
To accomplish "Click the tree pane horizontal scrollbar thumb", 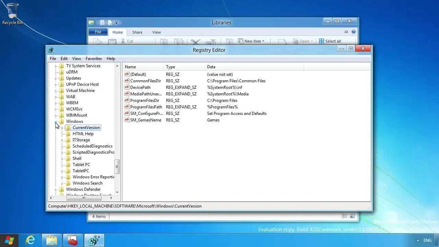I will [84, 198].
